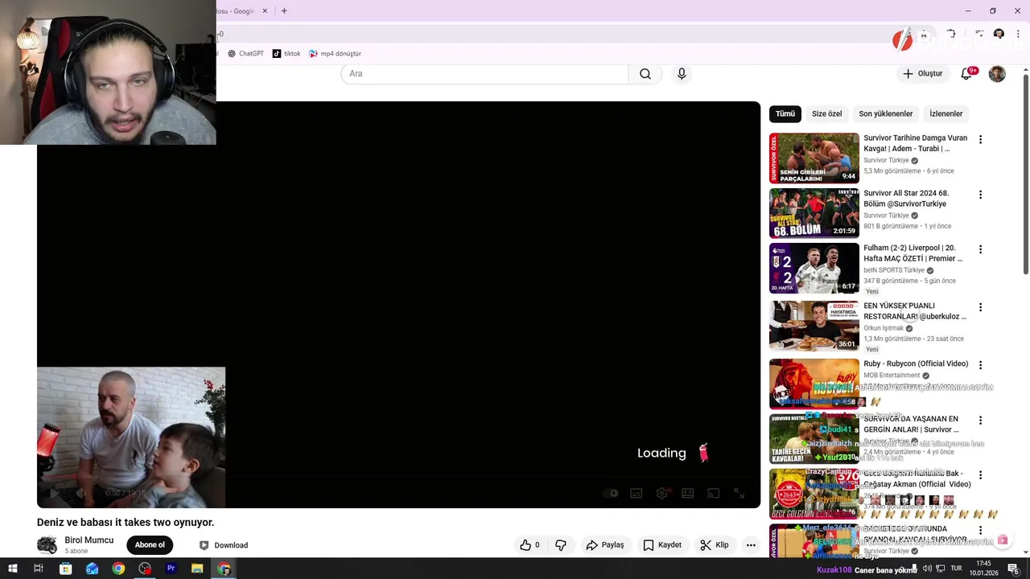This screenshot has width=1030, height=579.
Task: Open the player settings gear
Action: pos(661,493)
